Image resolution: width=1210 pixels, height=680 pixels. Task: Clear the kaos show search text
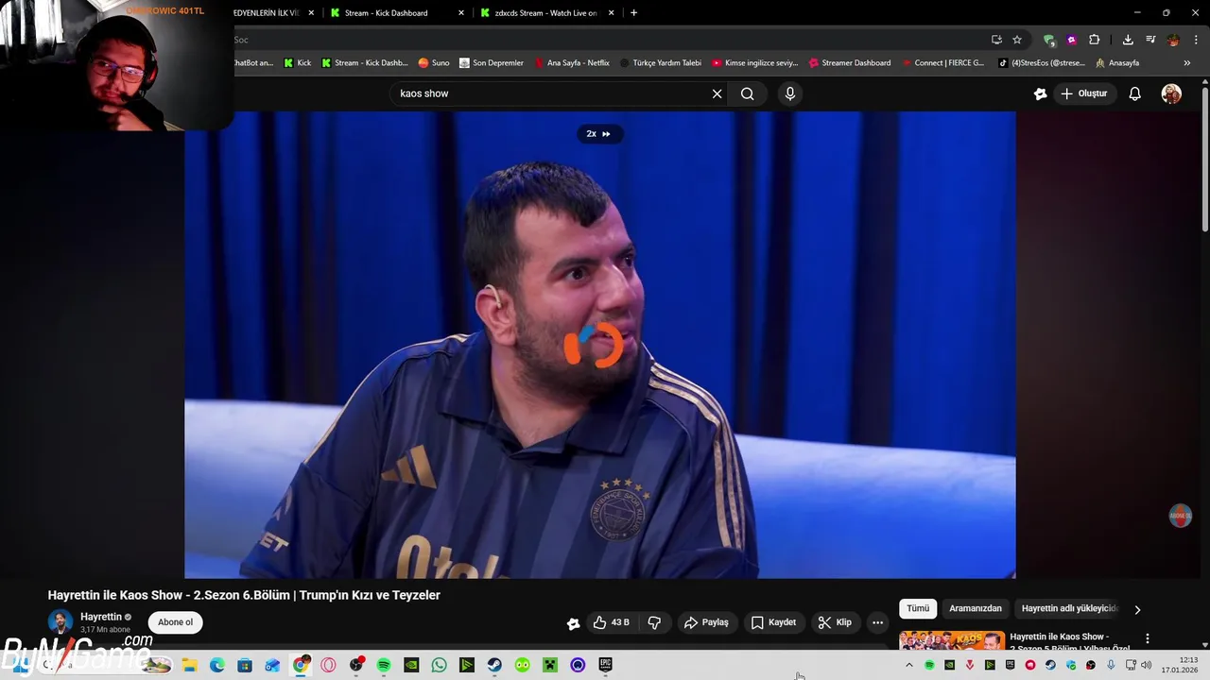point(717,93)
